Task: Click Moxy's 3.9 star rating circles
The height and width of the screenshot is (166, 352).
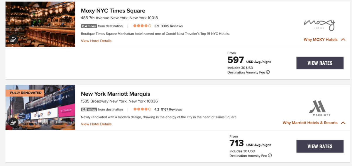Action: [142, 26]
